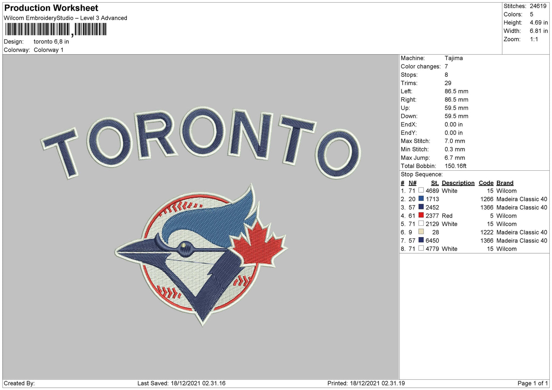552x390 pixels.
Task: Click the 'Stop Sequence:' heading
Action: point(422,175)
